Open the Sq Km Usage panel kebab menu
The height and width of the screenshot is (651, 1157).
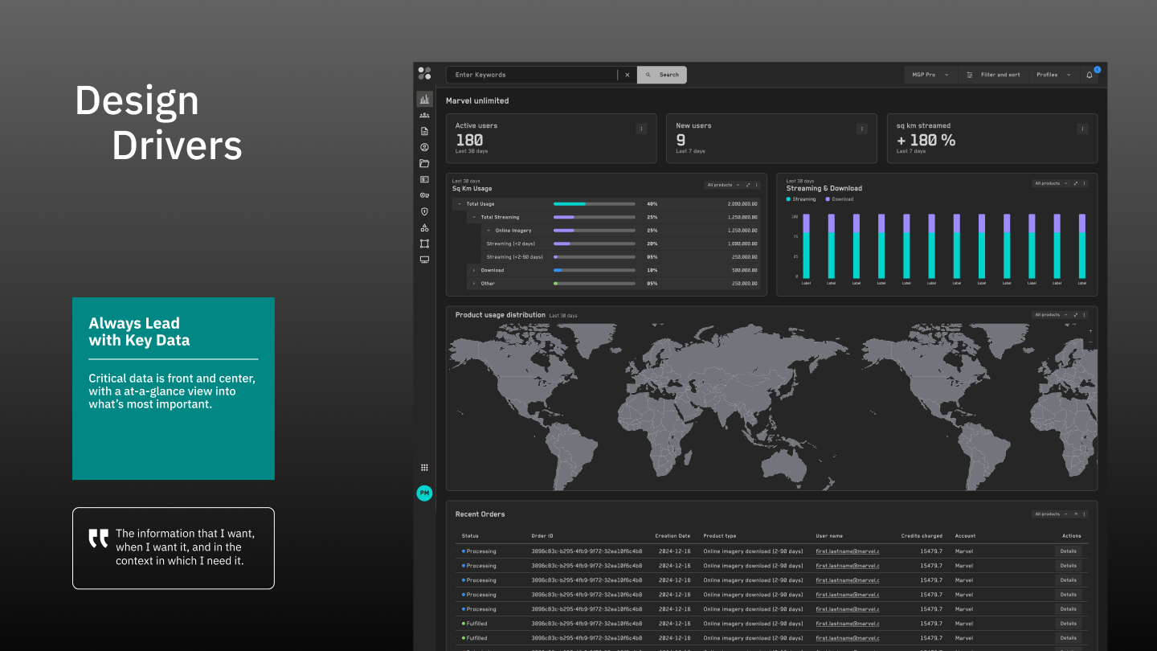756,185
